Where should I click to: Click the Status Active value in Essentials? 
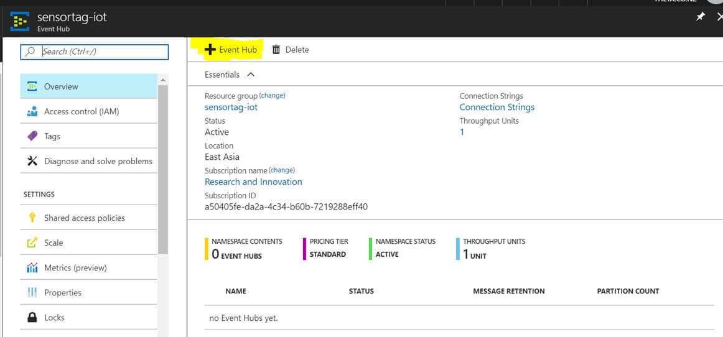[217, 132]
